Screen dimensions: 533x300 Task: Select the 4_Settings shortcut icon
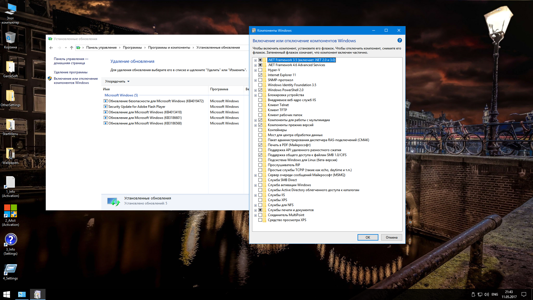point(10,272)
